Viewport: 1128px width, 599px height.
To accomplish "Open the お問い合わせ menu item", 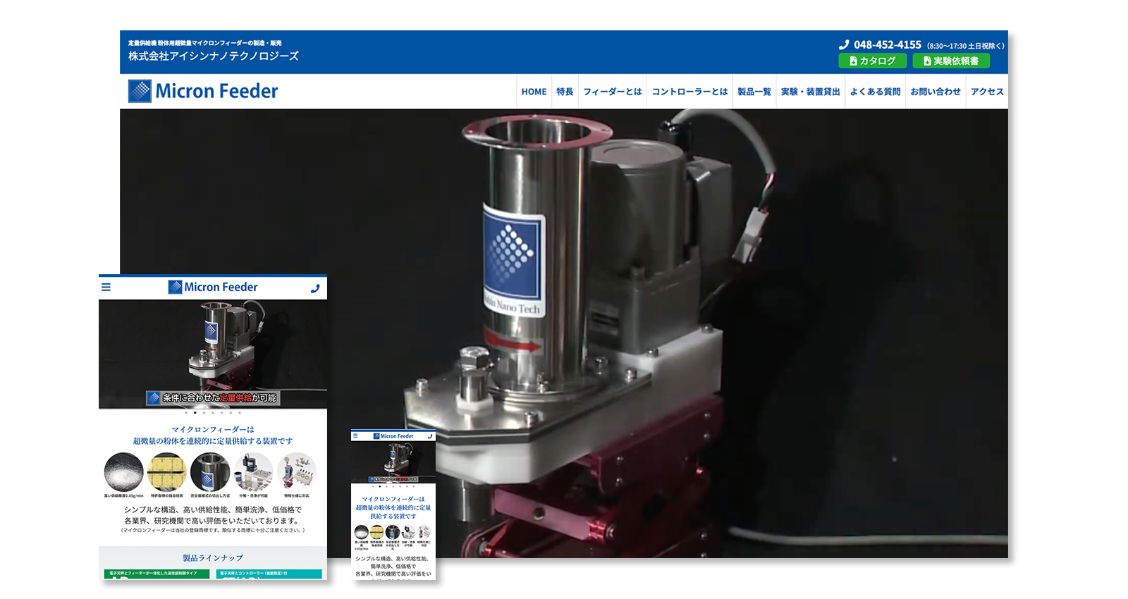I will tap(935, 92).
